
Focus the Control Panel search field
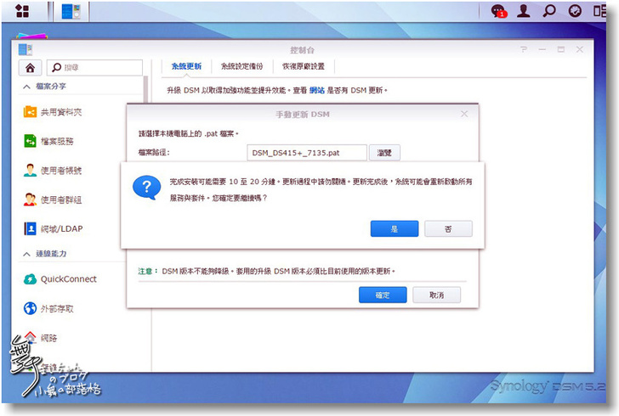(94, 67)
